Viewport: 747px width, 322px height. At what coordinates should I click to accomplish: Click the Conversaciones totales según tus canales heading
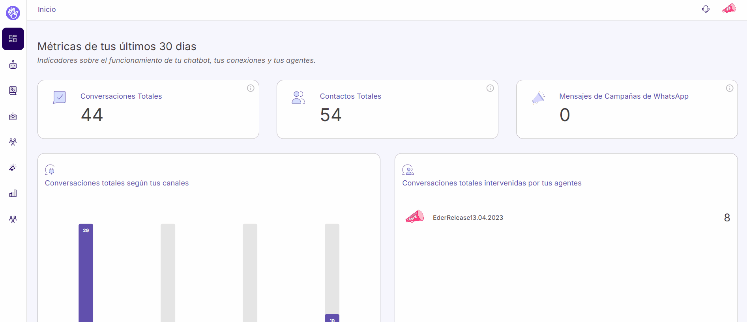coord(117,183)
